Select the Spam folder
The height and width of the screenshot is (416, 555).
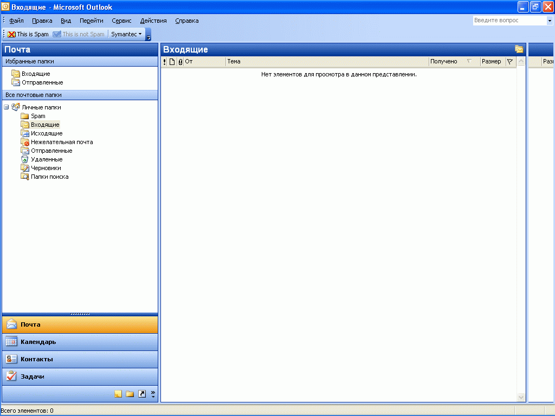39,115
